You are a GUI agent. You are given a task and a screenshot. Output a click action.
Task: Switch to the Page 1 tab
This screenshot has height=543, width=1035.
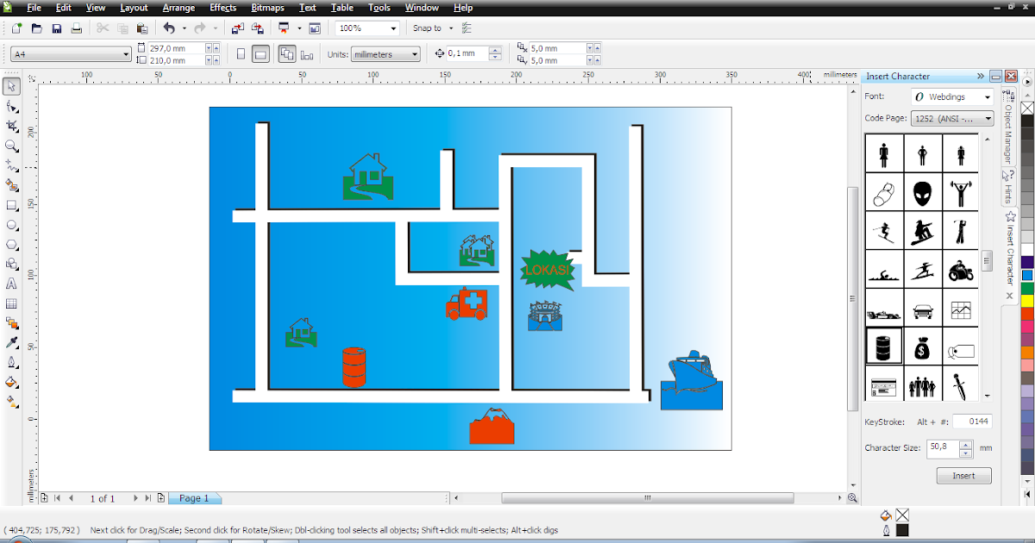click(195, 498)
